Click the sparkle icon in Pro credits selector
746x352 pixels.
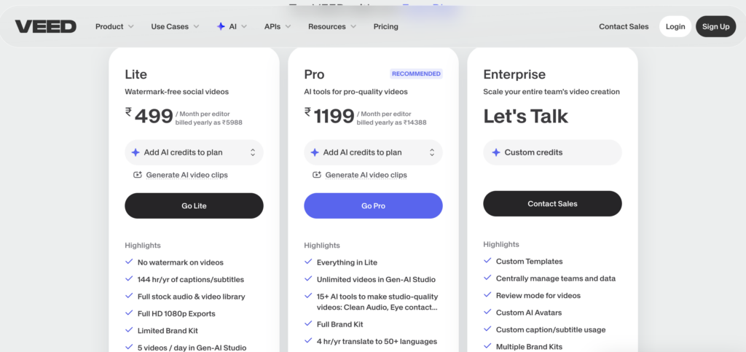pos(315,152)
